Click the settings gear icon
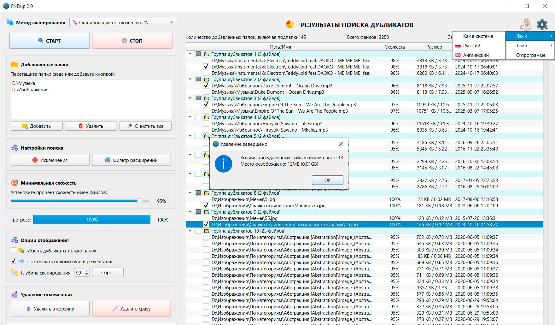The height and width of the screenshot is (325, 555). (542, 24)
